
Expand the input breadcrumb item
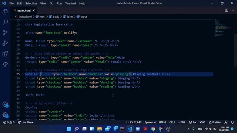pyautogui.click(x=82, y=17)
